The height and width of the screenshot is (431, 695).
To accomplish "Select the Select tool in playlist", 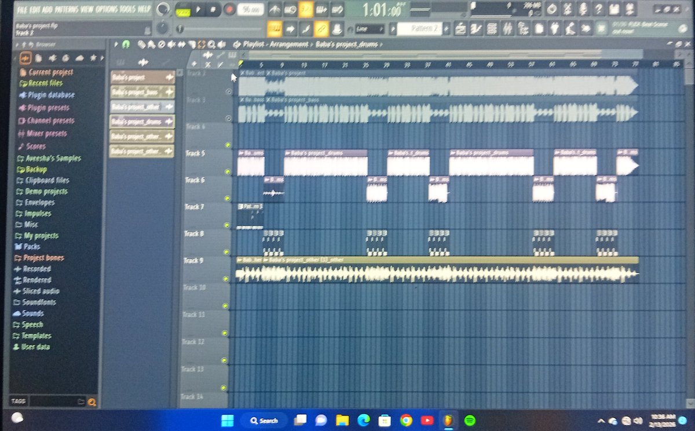I will 201,45.
